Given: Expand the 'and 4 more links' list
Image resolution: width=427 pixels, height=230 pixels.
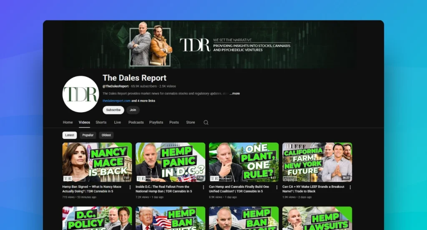Looking at the screenshot, I should [x=143, y=101].
